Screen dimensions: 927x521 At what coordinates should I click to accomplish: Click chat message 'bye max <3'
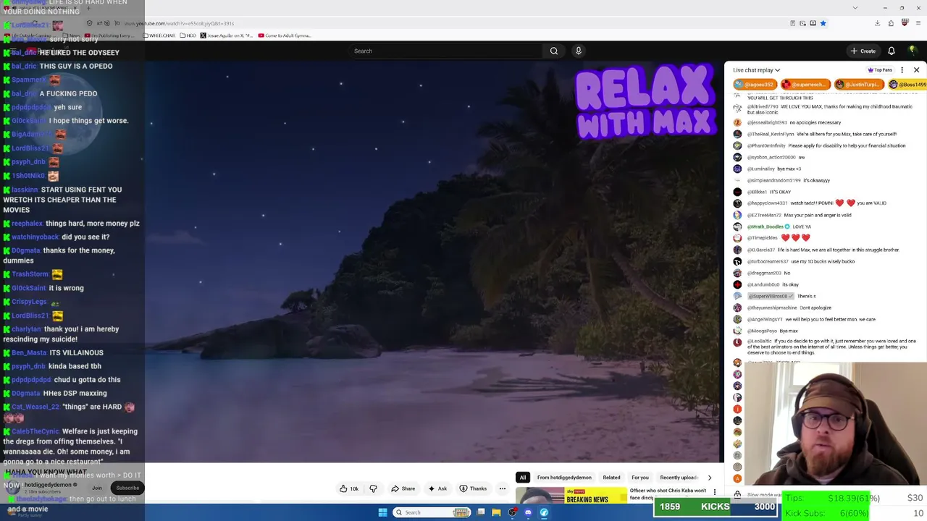tap(789, 169)
